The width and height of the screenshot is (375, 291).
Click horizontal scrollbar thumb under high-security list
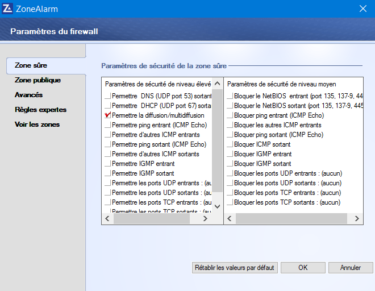152,218
